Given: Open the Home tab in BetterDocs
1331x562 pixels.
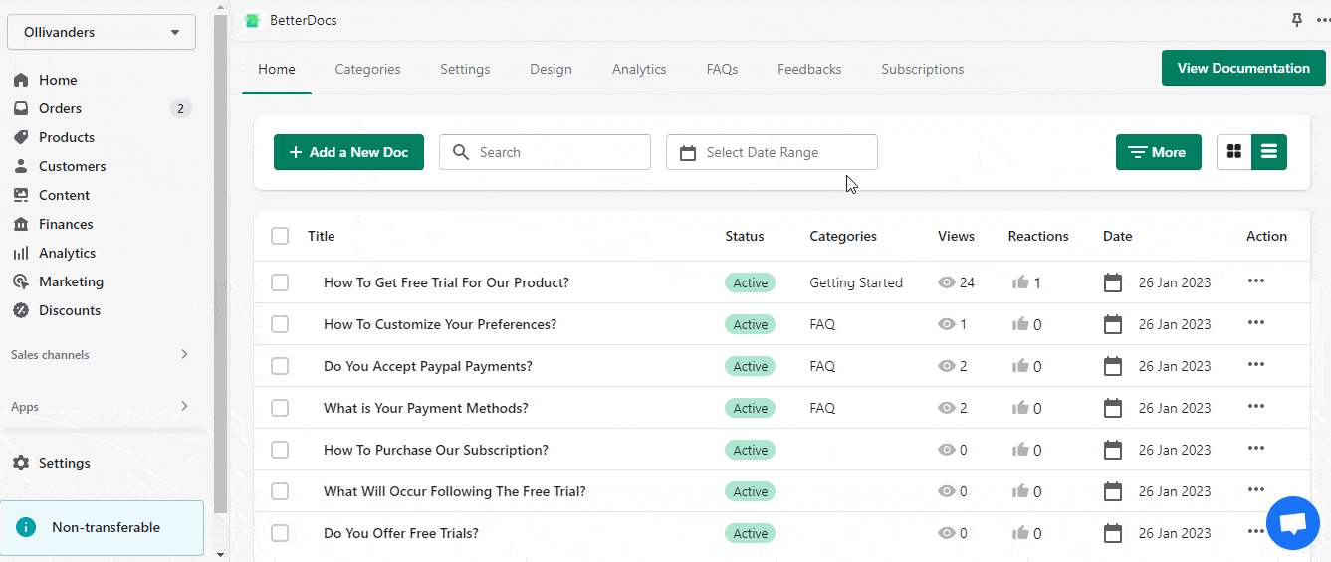Looking at the screenshot, I should pyautogui.click(x=277, y=69).
